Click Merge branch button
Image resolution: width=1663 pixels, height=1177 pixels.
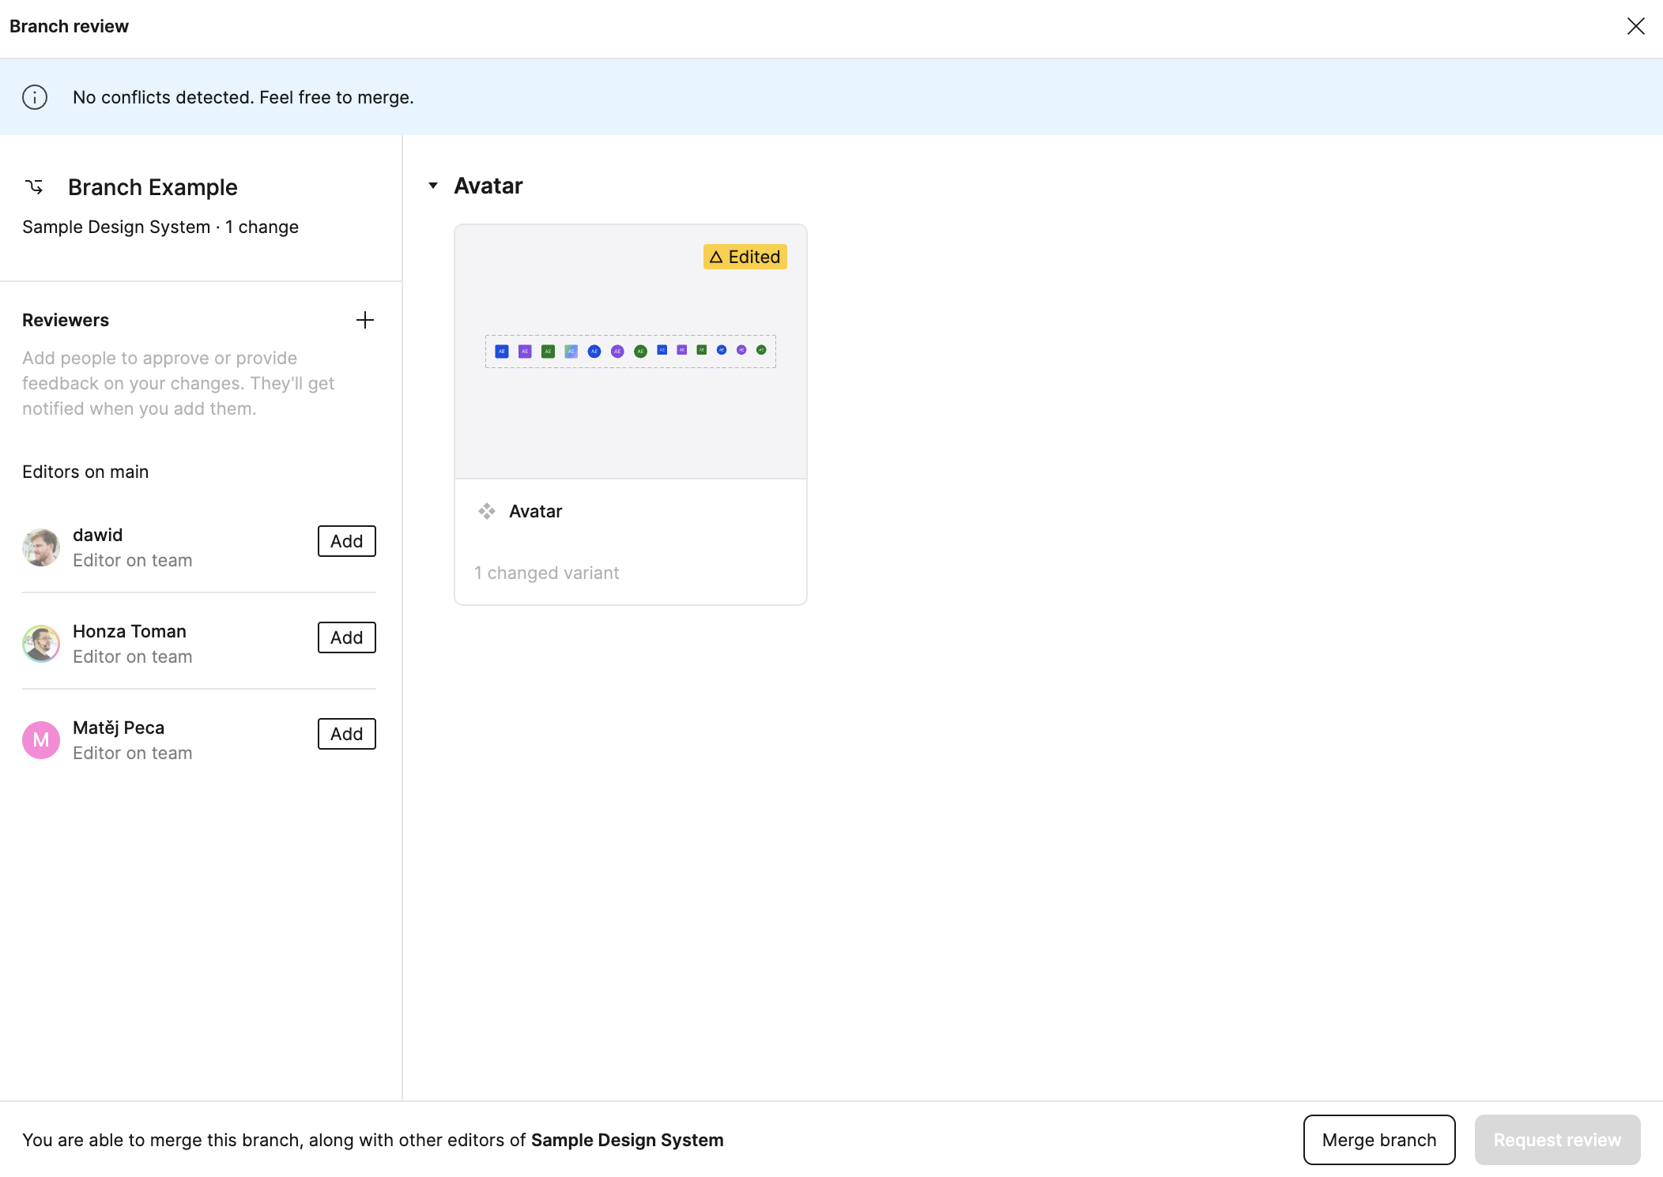click(1378, 1140)
